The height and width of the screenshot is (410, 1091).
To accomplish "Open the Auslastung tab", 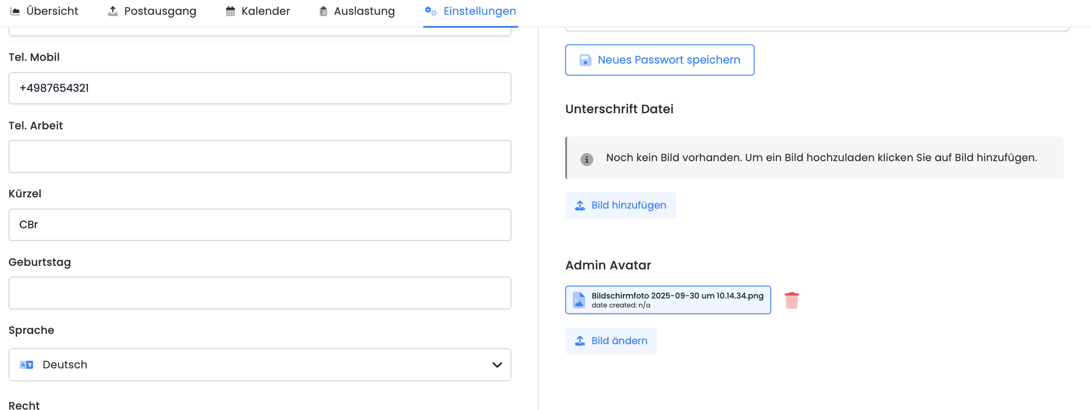I will (357, 11).
